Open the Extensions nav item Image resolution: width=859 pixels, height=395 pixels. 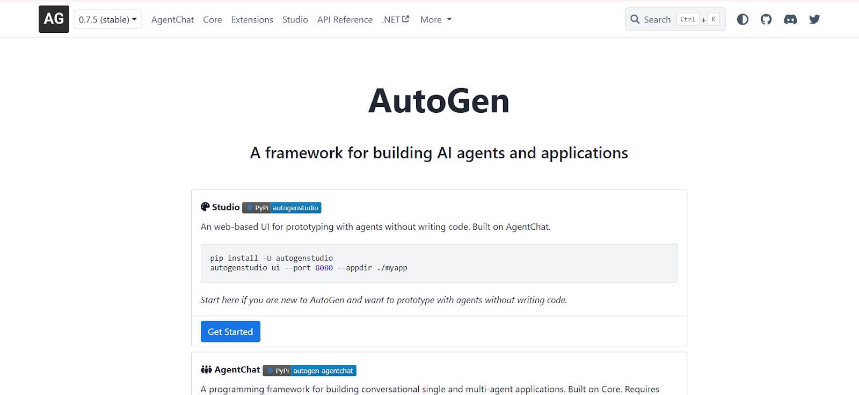(x=252, y=19)
